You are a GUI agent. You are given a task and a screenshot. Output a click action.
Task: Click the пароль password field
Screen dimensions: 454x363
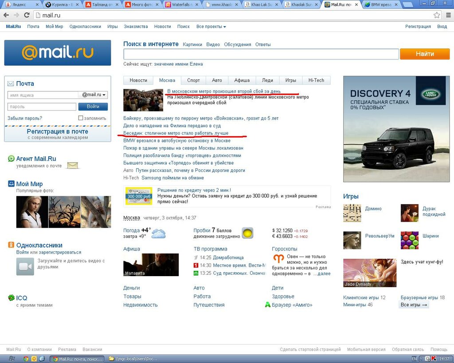pos(42,106)
